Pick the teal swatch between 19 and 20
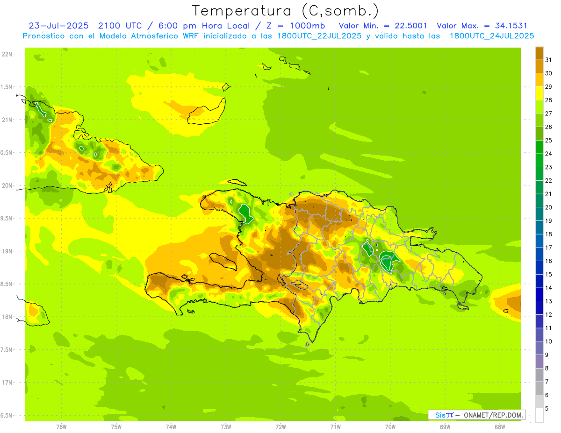The image size is (561, 433). click(539, 214)
